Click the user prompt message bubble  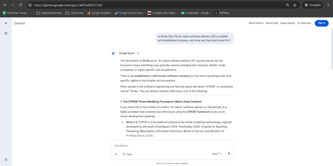[x=195, y=38]
